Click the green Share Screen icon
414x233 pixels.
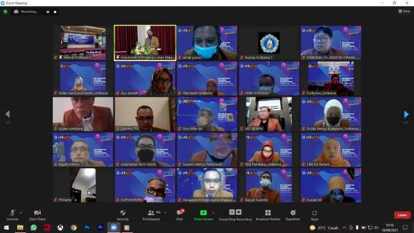point(203,213)
